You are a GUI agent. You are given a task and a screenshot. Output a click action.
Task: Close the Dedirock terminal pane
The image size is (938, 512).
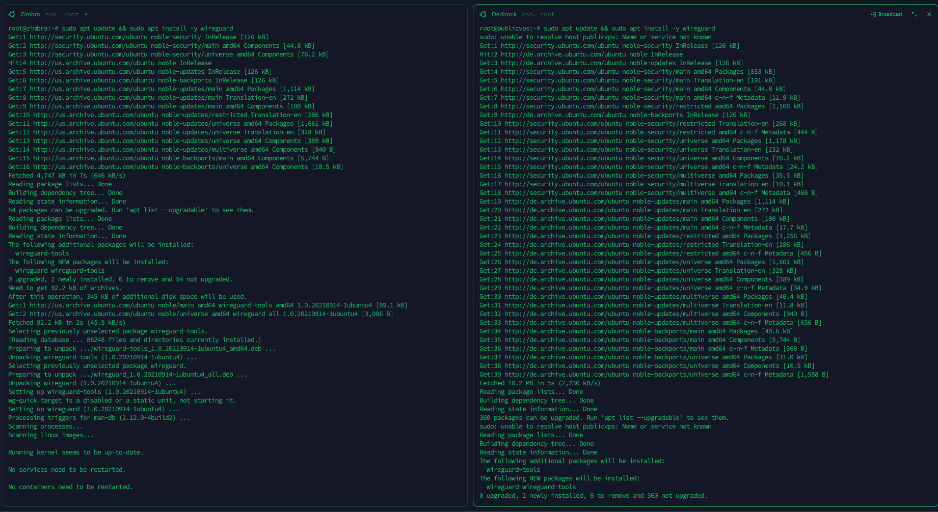929,14
